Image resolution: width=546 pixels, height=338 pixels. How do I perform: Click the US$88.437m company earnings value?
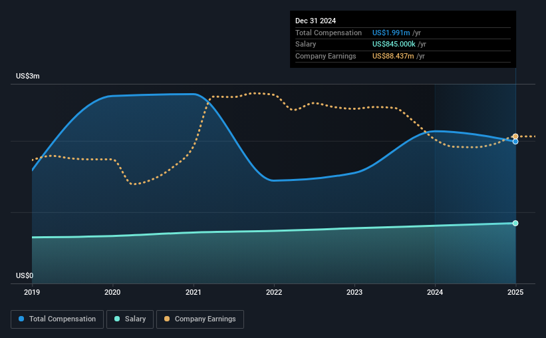pos(393,56)
